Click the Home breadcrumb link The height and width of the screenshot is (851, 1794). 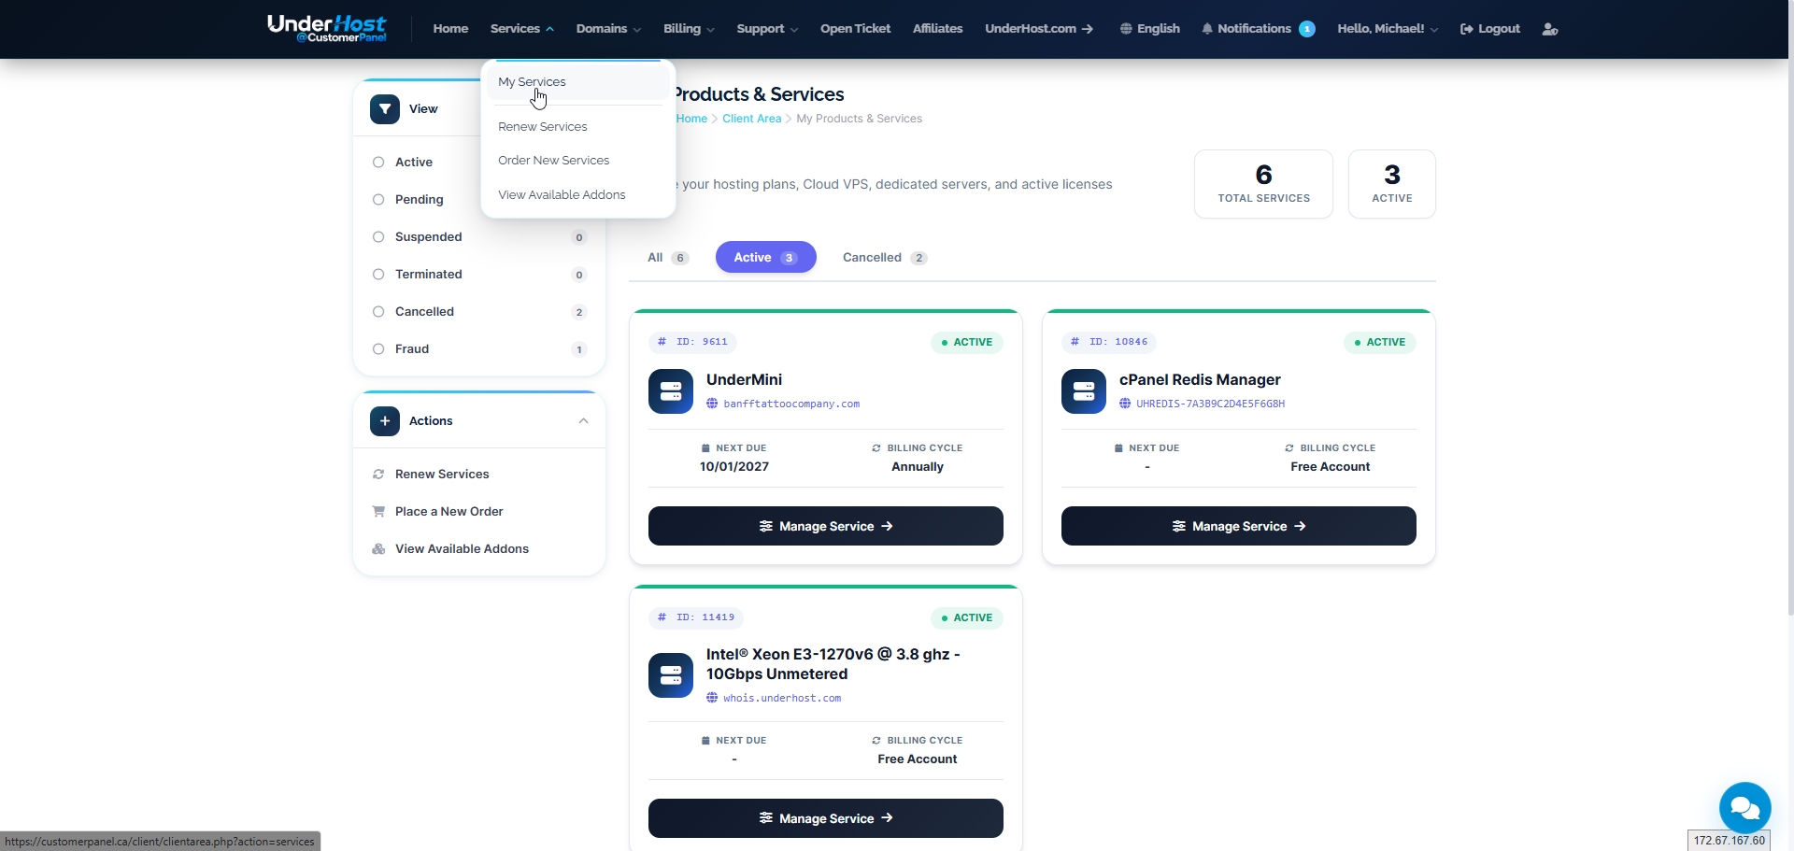tap(691, 119)
